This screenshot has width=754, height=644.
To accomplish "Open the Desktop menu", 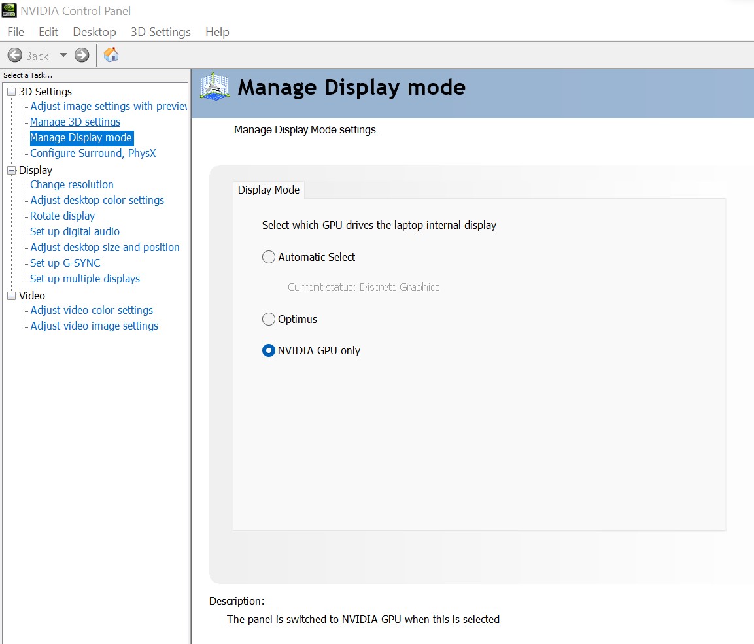I will click(94, 32).
